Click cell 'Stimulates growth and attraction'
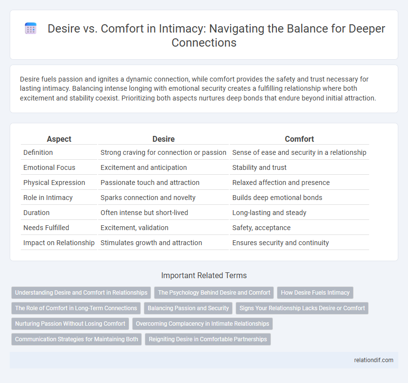 [x=151, y=243]
